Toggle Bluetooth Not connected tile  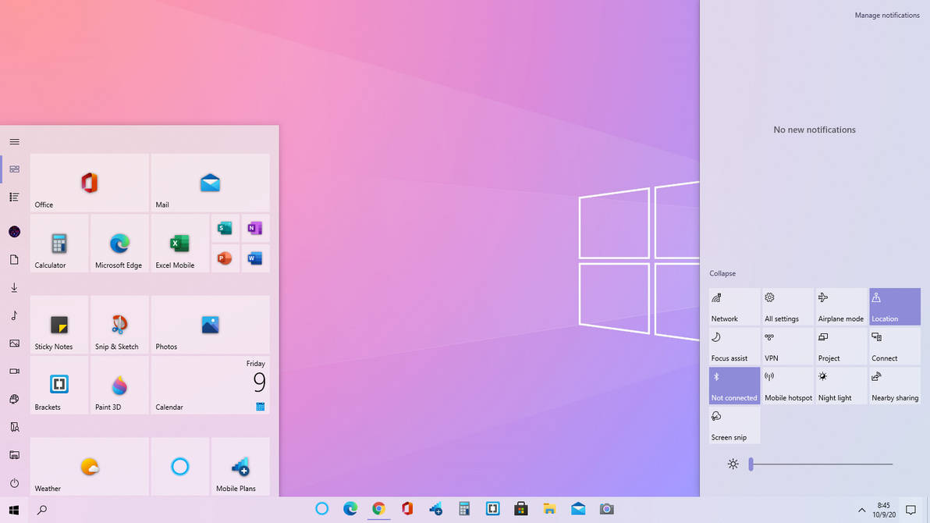(x=734, y=386)
